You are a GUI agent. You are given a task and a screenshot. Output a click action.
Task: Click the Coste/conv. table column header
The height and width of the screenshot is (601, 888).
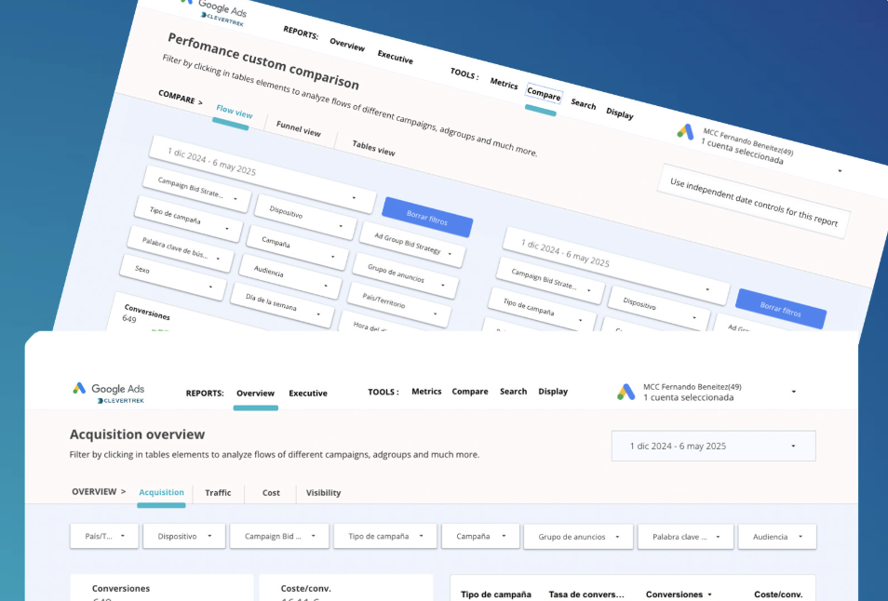pyautogui.click(x=778, y=594)
